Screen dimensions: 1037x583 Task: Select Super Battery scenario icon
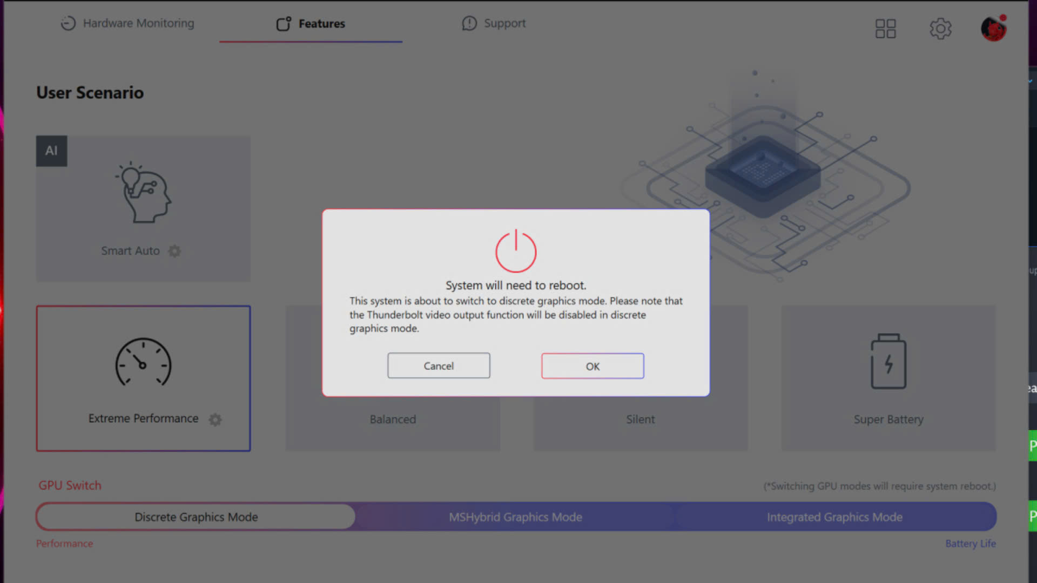click(x=888, y=362)
